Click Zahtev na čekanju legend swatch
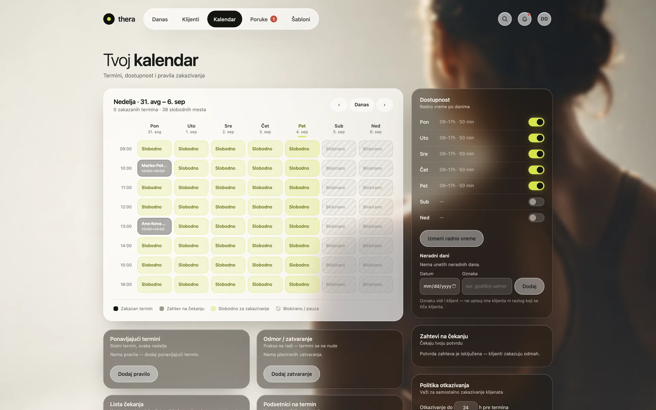656x410 pixels. coord(162,309)
